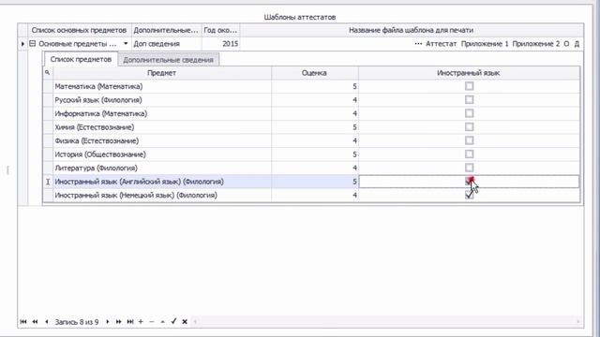Click horizontal scrollbar at grid bottom

coord(386,322)
